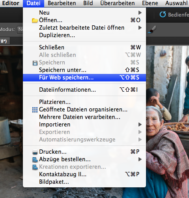Click the floppy disk icon beside Speichern

click(35, 63)
